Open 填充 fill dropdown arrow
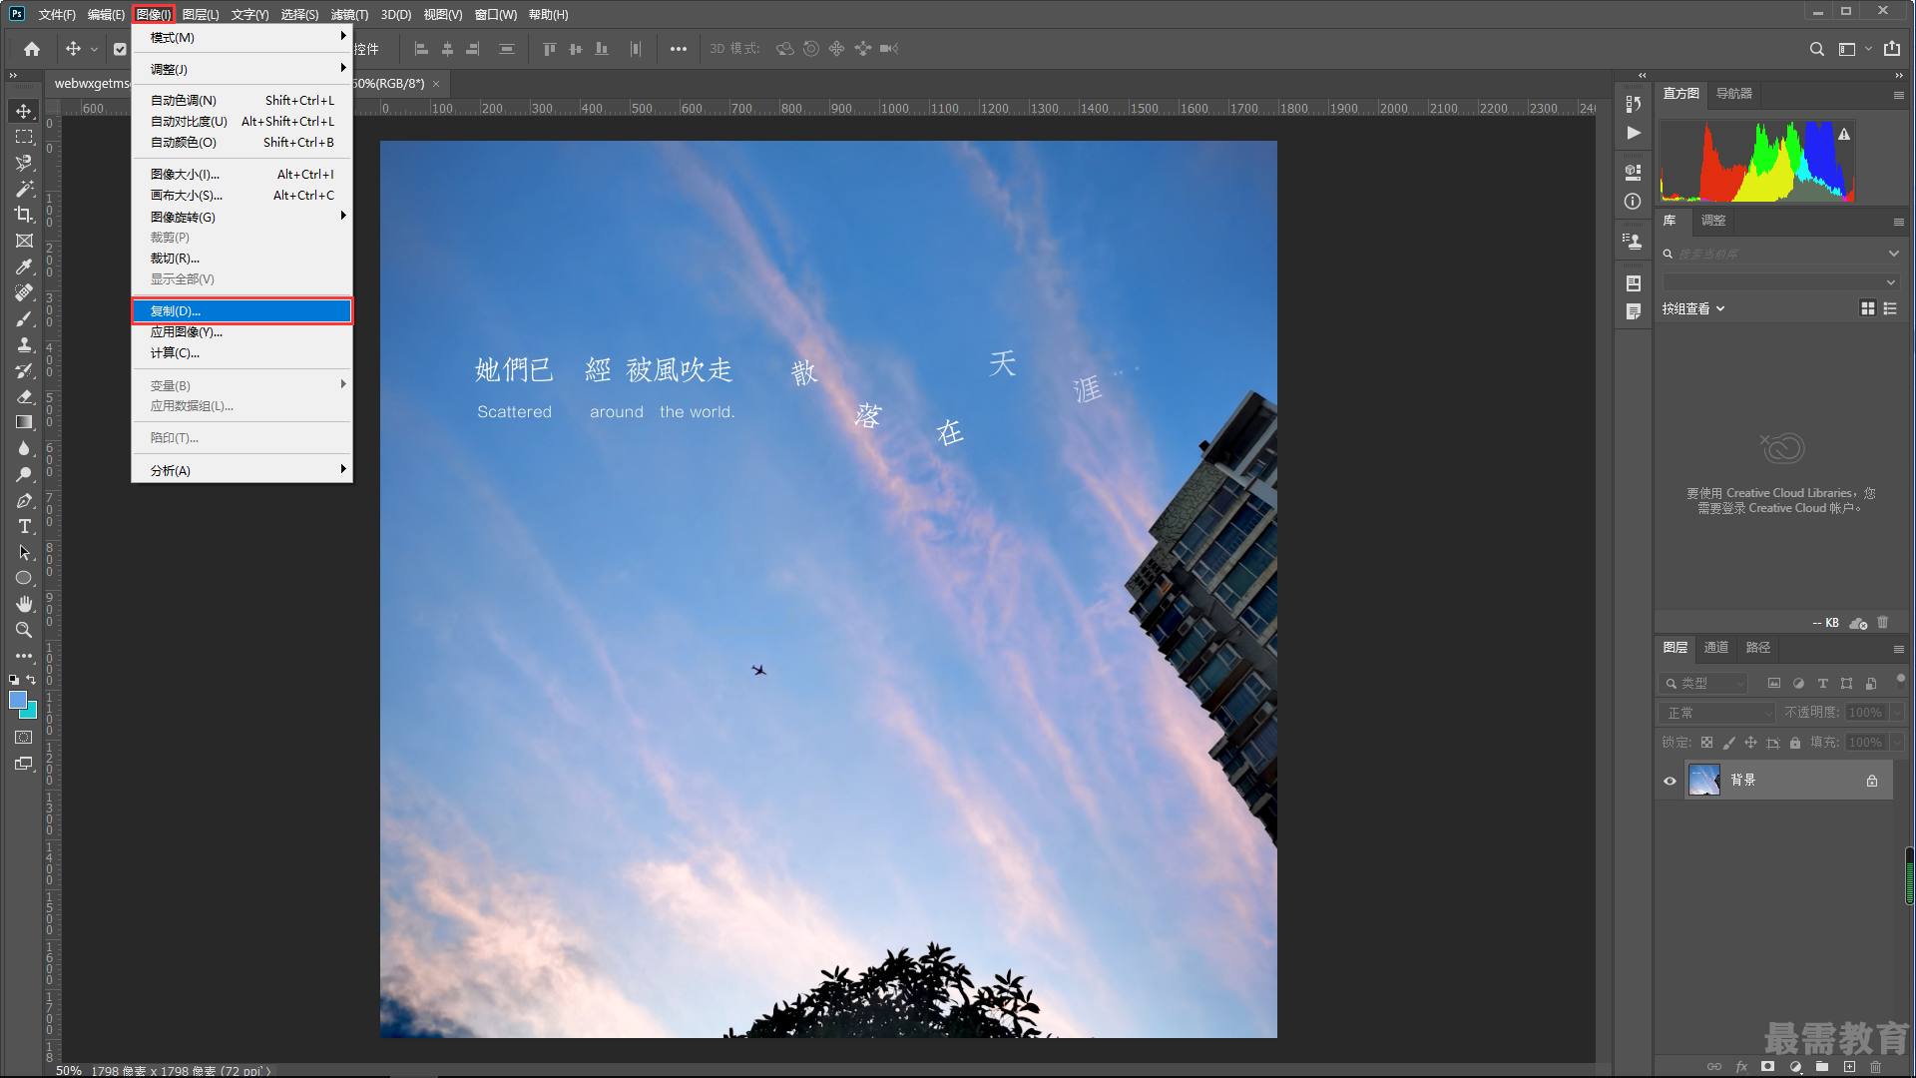 point(1897,743)
